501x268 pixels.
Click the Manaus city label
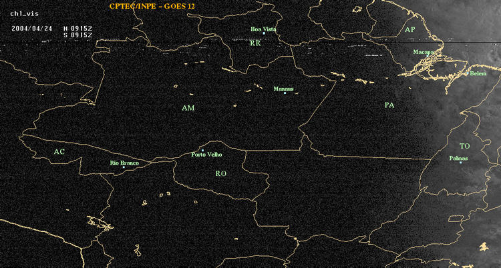283,89
